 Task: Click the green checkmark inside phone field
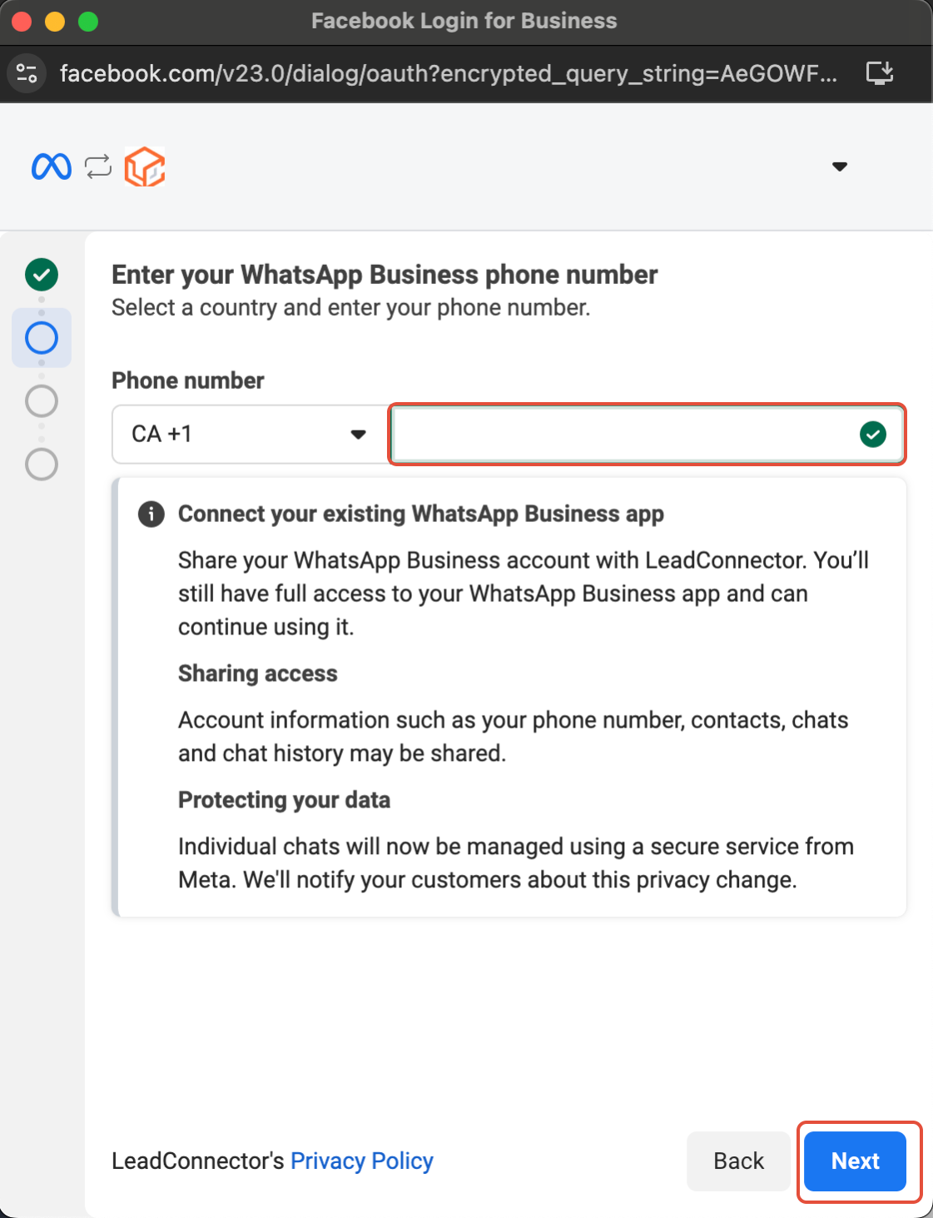(x=873, y=434)
